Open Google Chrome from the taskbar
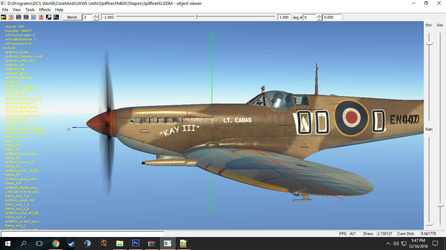The height and width of the screenshot is (250, 446). (x=56, y=243)
